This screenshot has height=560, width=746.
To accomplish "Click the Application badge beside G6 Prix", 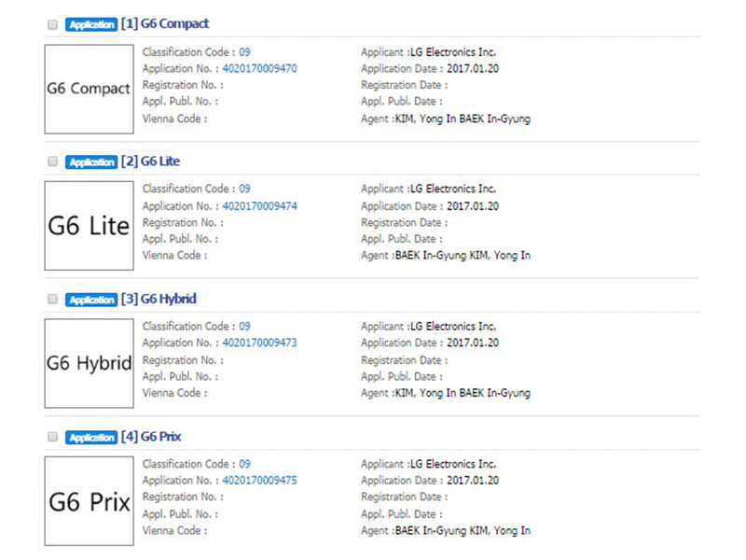I will (91, 437).
